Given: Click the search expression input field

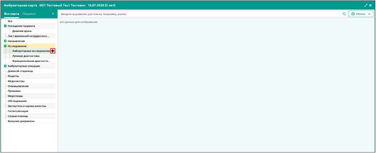Looking at the screenshot, I should pos(199,14).
